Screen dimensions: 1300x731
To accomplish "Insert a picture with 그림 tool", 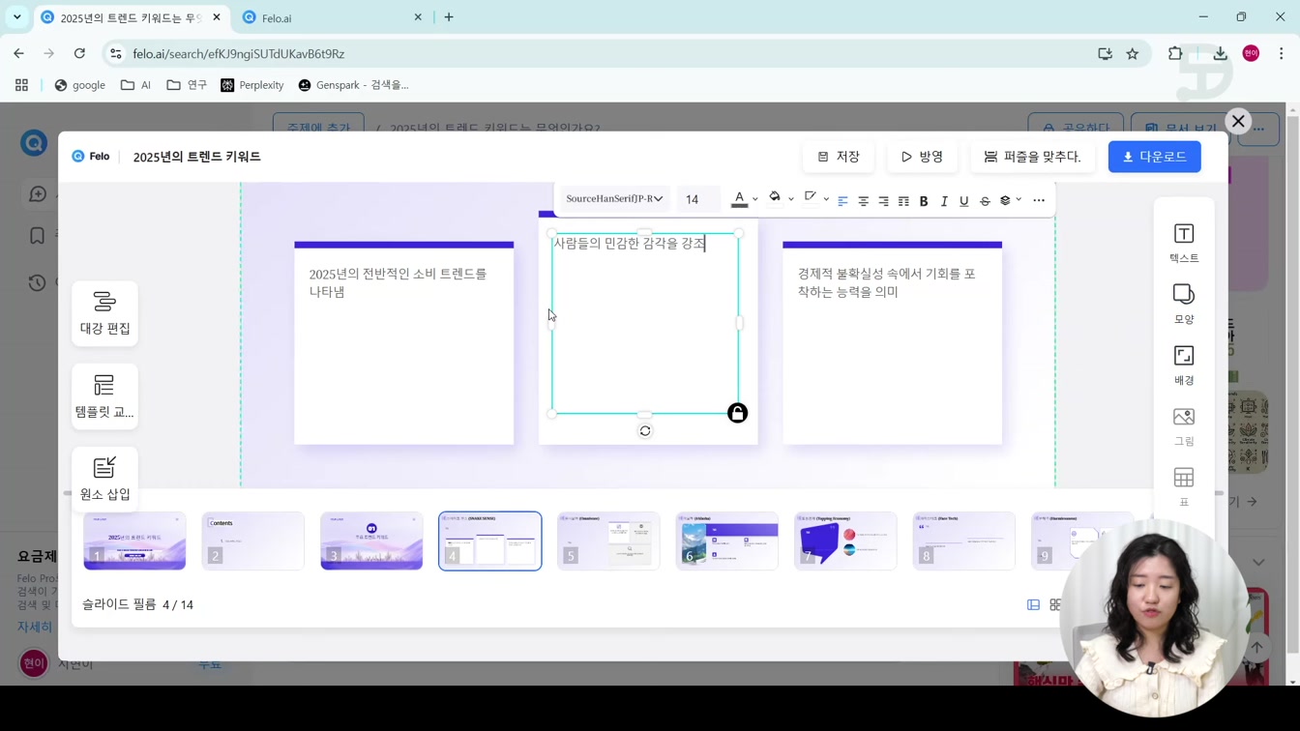I will [1184, 425].
